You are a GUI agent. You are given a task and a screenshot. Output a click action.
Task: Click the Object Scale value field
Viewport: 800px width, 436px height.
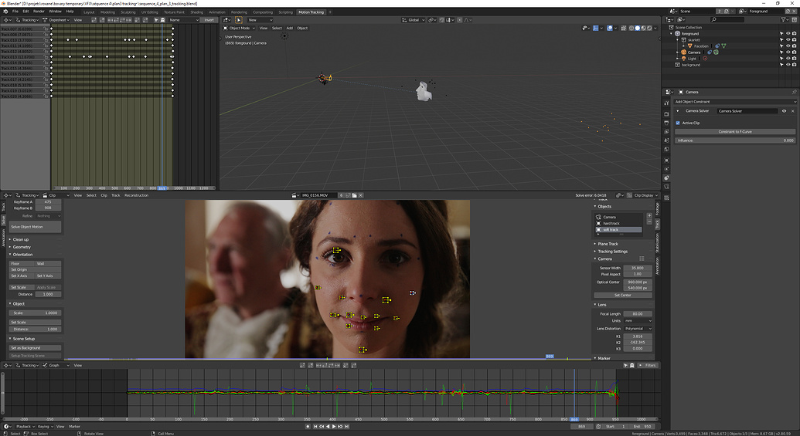(x=36, y=313)
